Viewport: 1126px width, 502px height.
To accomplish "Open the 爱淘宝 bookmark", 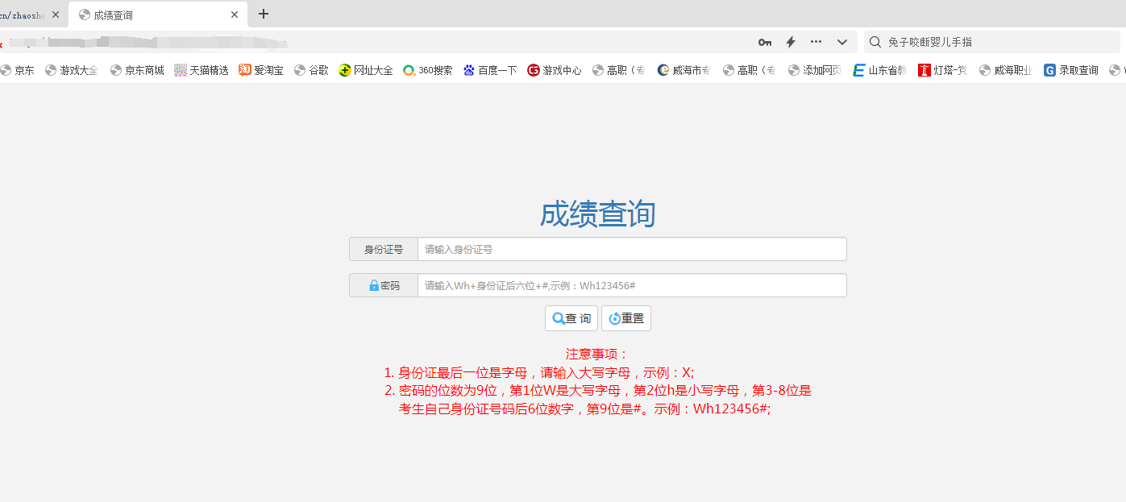I will click(x=261, y=70).
